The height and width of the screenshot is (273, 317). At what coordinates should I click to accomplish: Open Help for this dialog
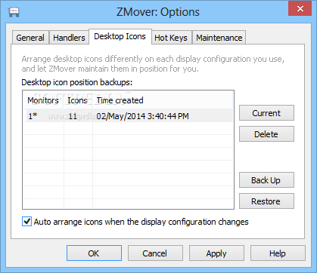click(278, 253)
